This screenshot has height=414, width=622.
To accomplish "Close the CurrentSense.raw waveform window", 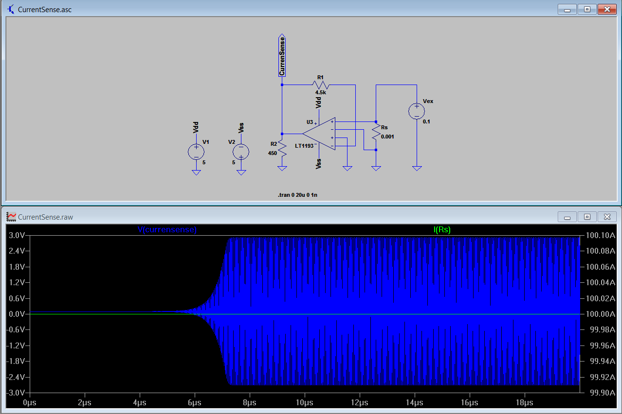I will (x=607, y=217).
